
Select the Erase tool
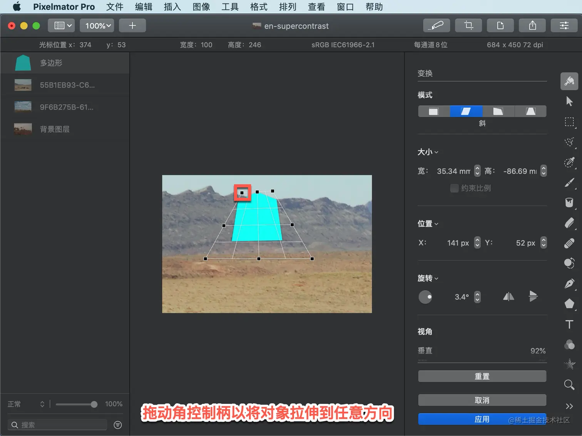click(x=569, y=223)
